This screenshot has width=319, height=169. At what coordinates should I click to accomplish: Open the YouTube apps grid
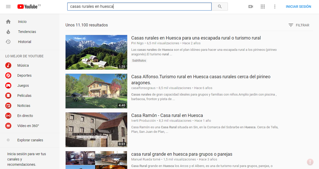coord(263,7)
